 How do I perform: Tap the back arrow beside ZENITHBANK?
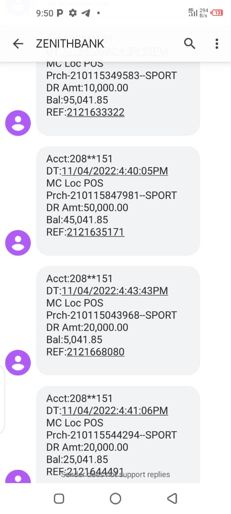18,44
